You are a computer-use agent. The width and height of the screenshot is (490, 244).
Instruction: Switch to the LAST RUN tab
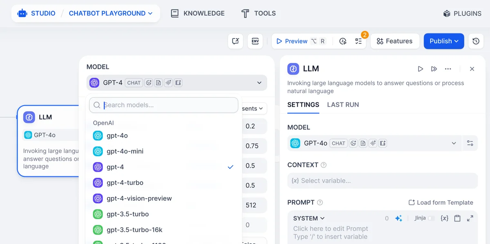[343, 105]
